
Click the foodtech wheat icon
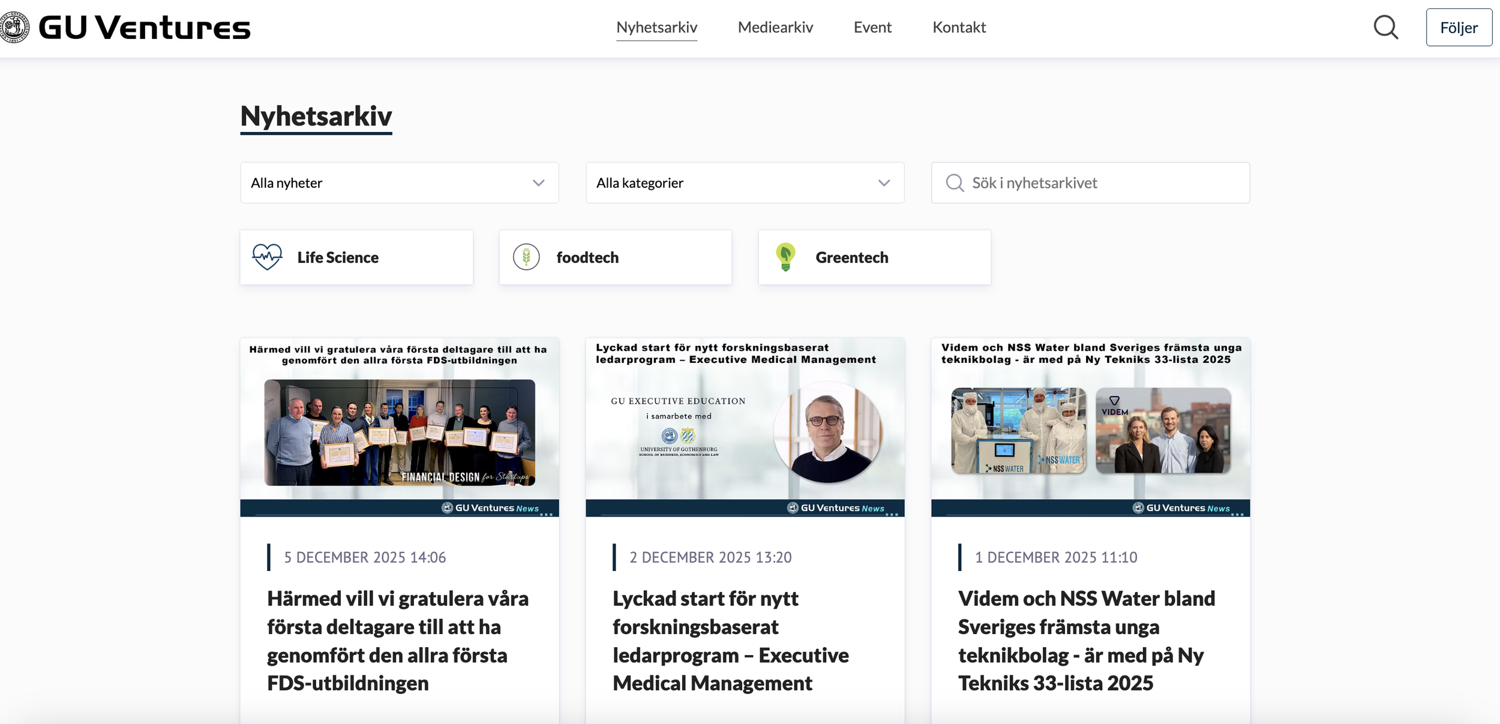point(526,257)
